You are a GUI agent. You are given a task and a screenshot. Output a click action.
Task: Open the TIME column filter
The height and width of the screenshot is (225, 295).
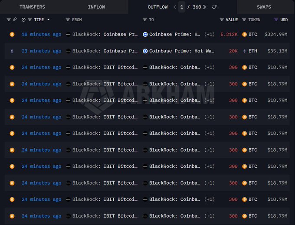30,20
